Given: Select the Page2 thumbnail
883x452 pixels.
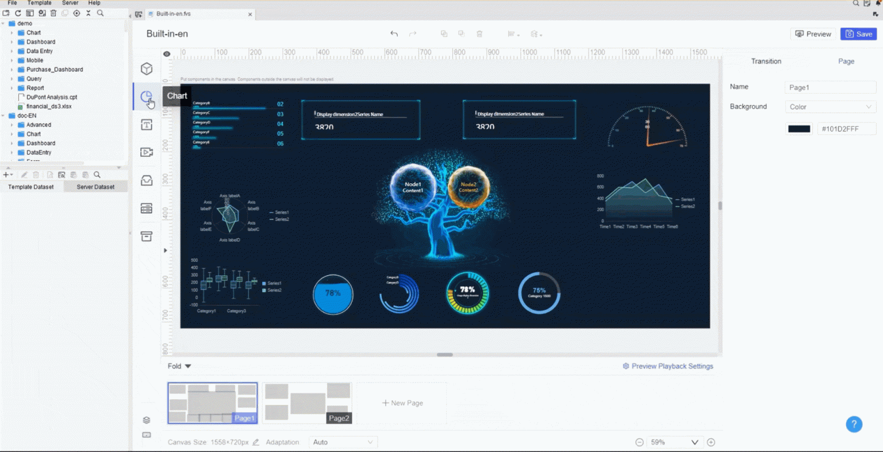Looking at the screenshot, I should 307,402.
